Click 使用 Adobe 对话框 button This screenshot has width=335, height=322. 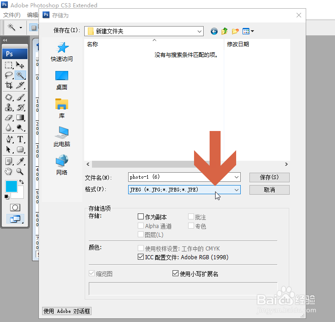[x=67, y=311]
